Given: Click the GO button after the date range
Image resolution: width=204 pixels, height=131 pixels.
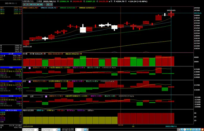Looking at the screenshot, I should click(x=59, y=130).
